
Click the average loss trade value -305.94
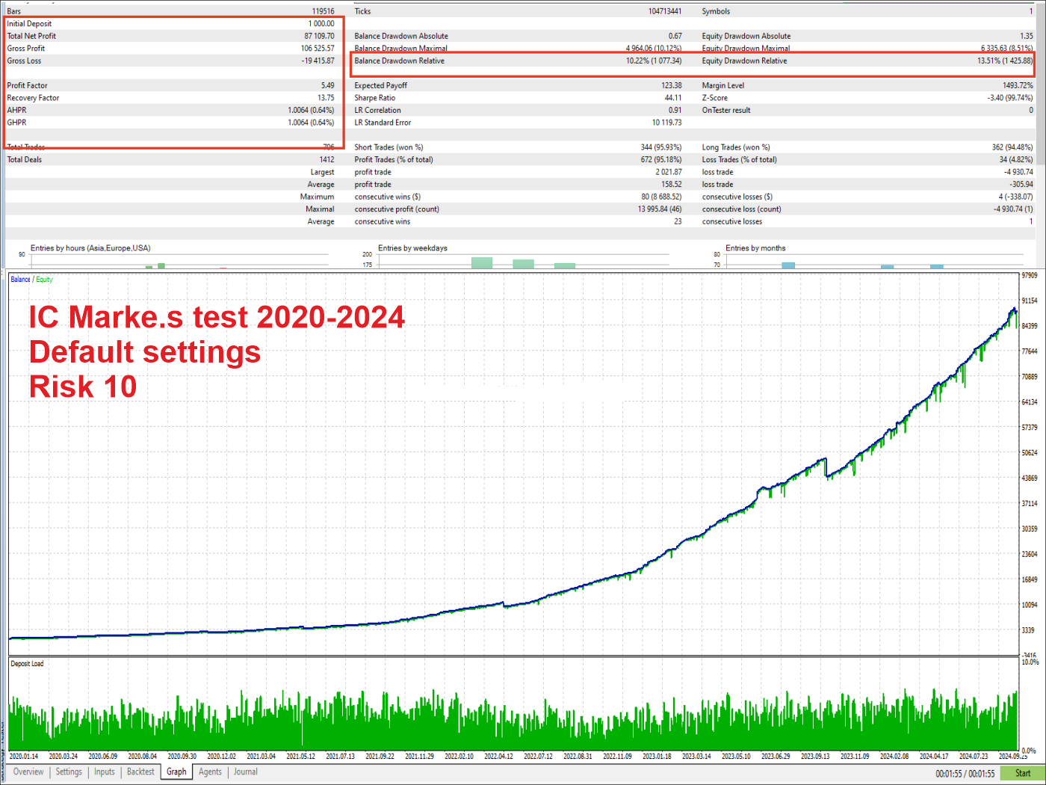[1021, 184]
